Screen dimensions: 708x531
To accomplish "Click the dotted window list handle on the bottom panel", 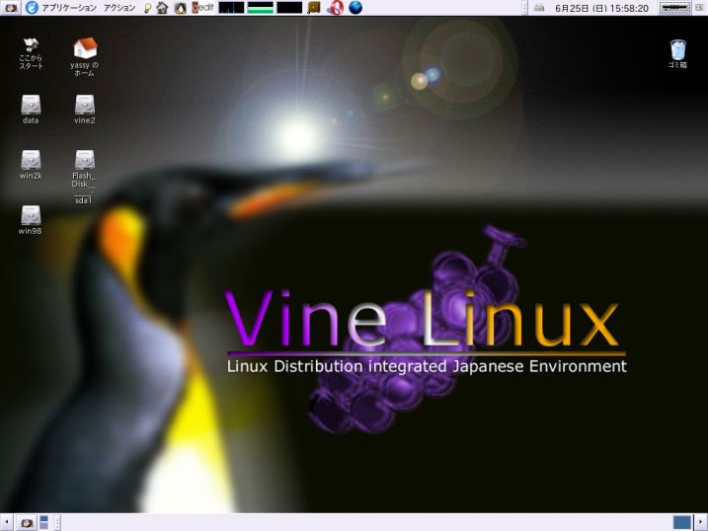I will click(x=57, y=522).
